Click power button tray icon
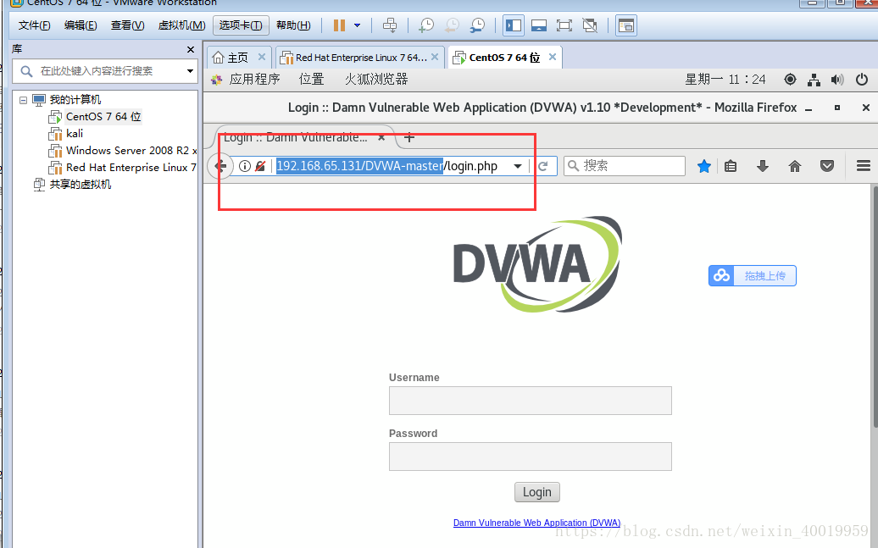Image resolution: width=878 pixels, height=548 pixels. click(862, 80)
